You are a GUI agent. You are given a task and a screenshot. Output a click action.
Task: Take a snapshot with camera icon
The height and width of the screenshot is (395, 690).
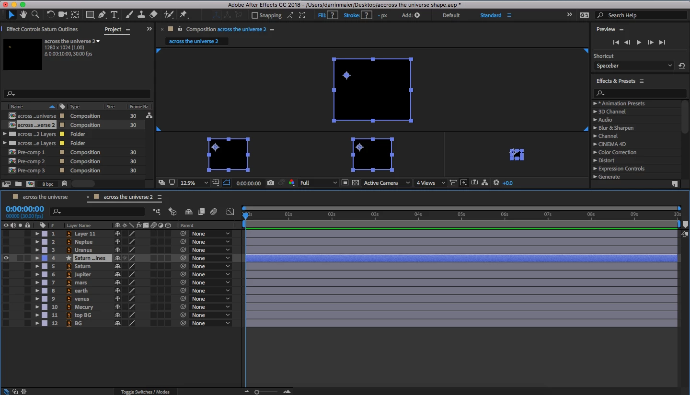271,183
